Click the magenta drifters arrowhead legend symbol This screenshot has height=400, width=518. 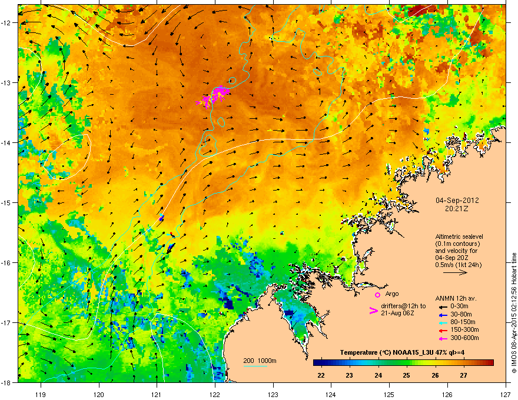coord(374,311)
